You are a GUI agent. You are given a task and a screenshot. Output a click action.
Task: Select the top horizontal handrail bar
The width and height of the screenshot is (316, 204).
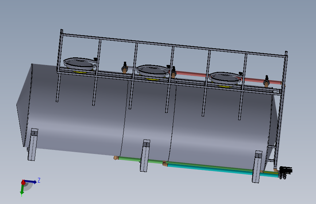coord(174,46)
